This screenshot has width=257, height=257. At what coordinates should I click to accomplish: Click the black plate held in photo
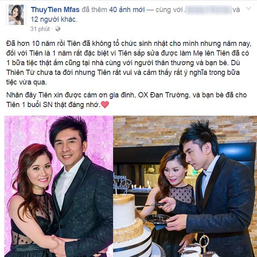[x=157, y=219]
